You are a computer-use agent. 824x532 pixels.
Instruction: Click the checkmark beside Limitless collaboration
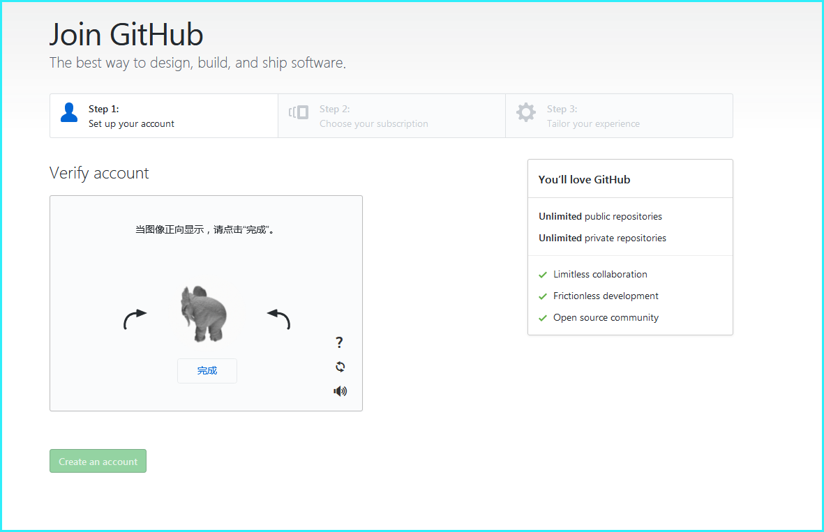[543, 275]
